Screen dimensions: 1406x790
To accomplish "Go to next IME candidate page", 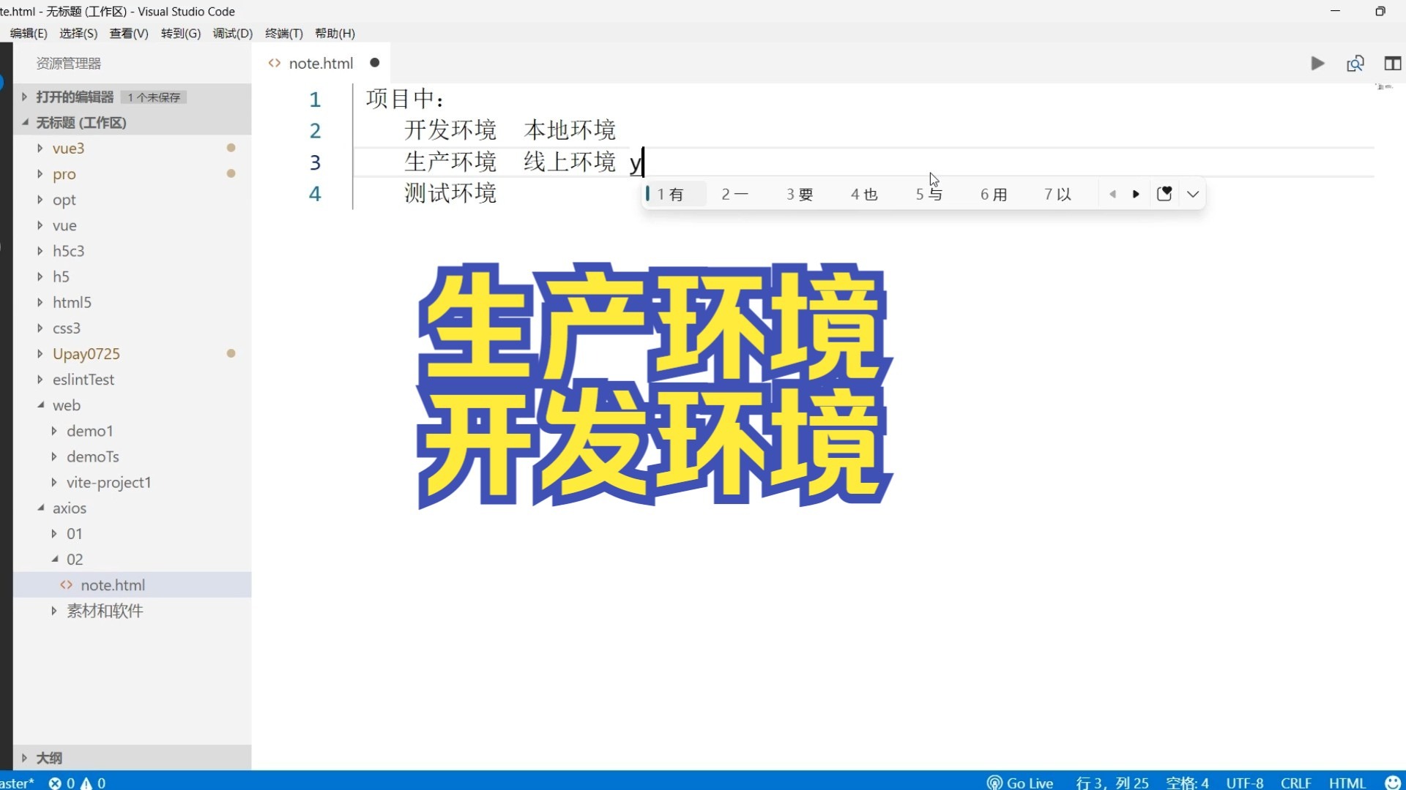I will click(1136, 194).
